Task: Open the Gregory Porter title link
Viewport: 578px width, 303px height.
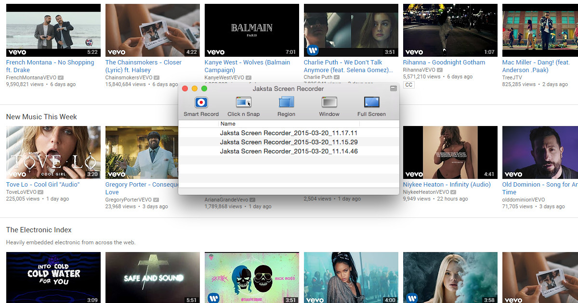Action: (142, 189)
